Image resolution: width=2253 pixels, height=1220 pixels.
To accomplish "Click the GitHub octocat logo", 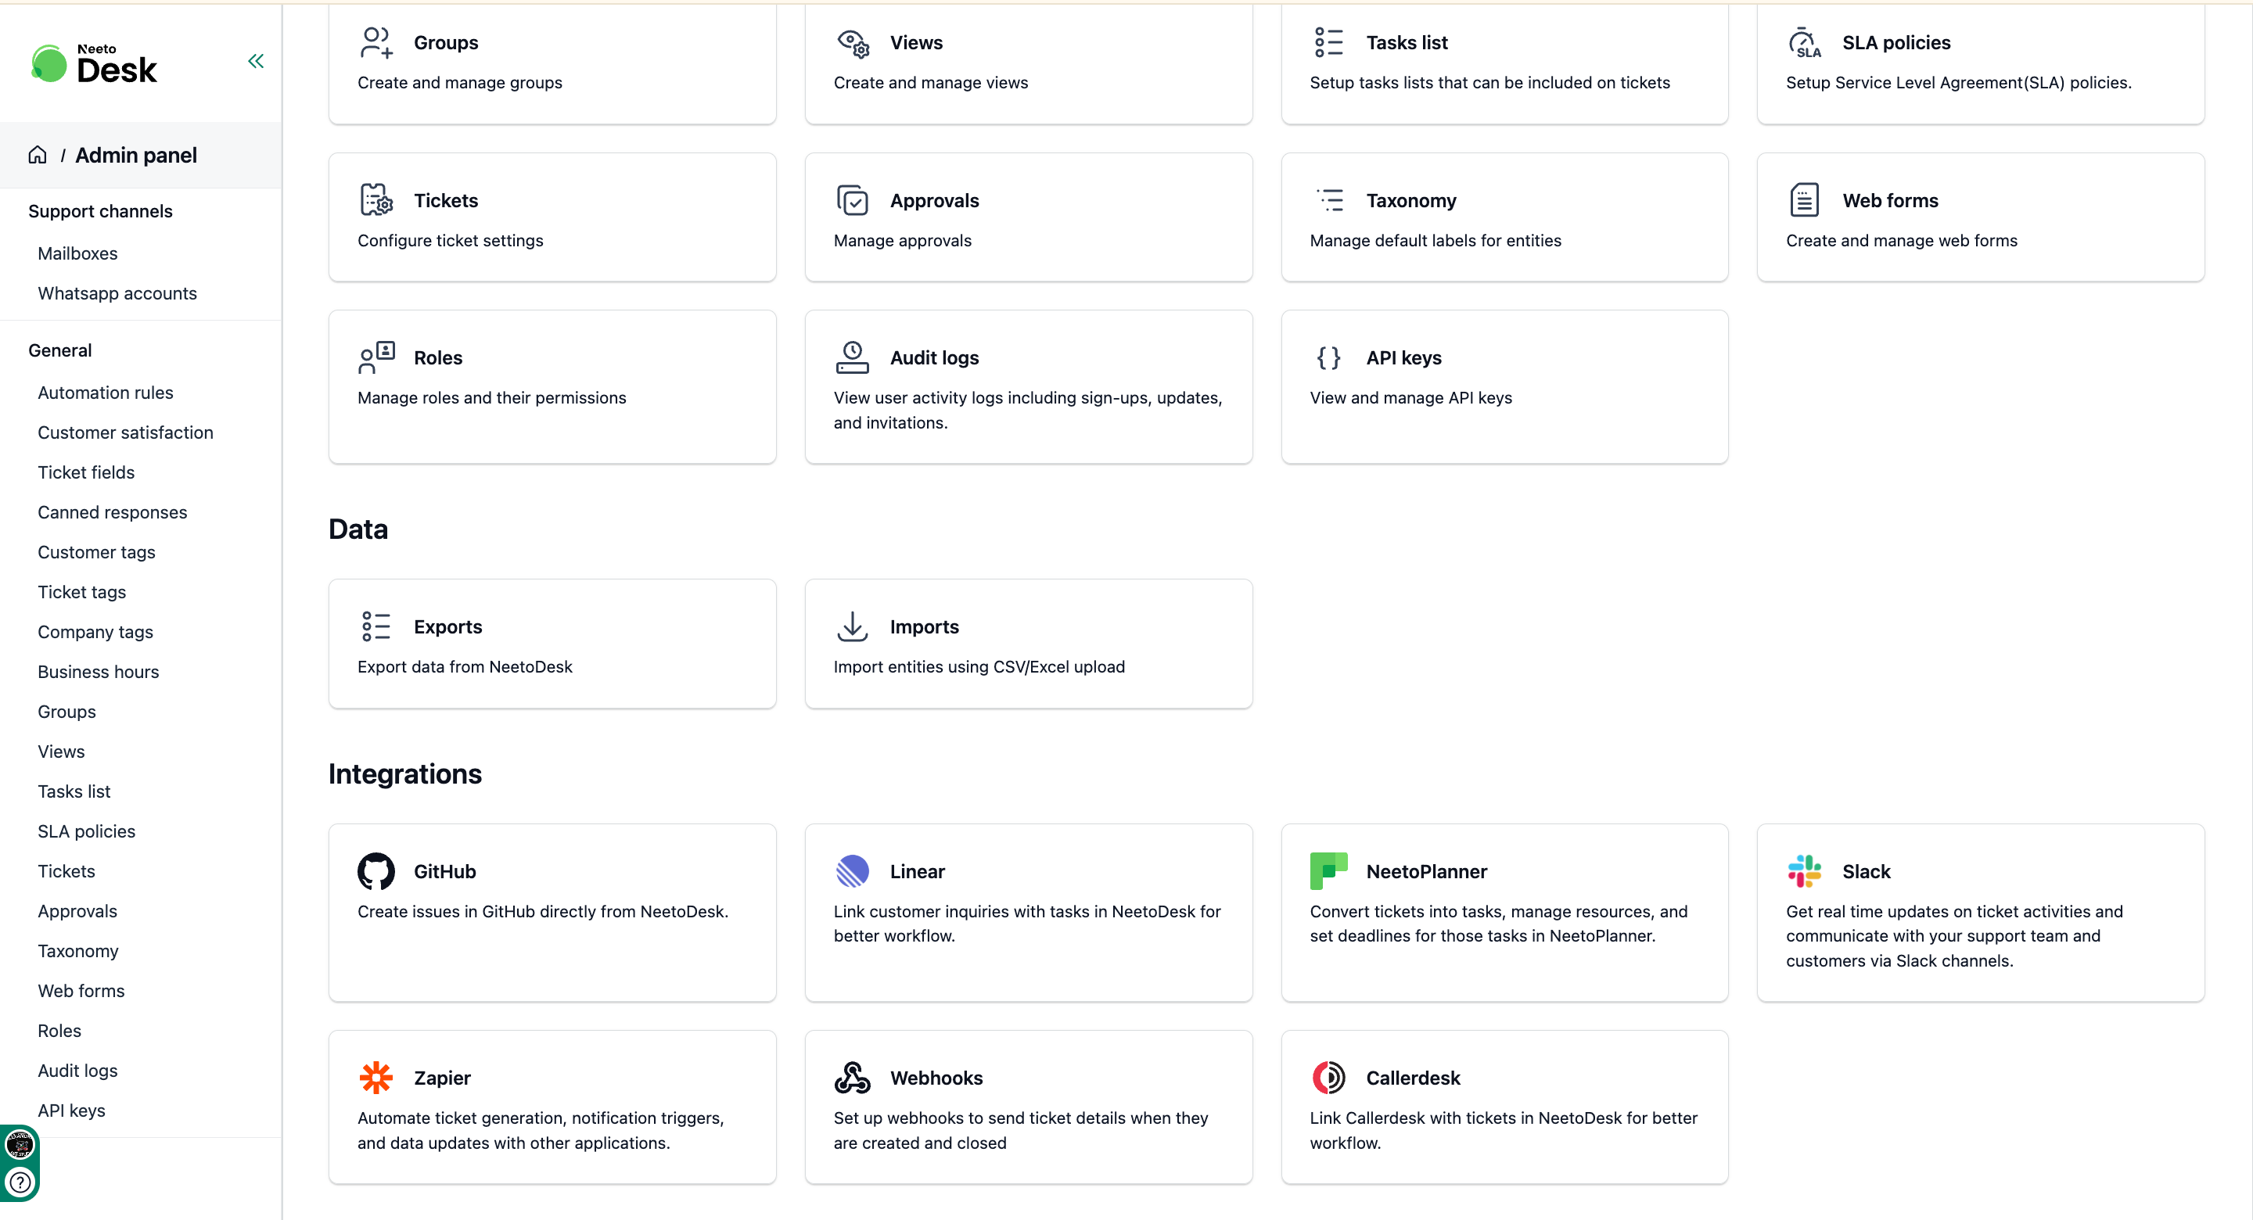I will coord(376,871).
